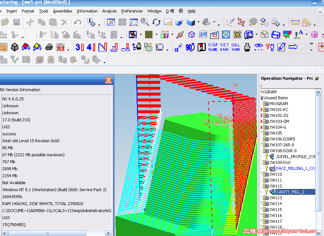Select the XW102-ZG program group
Viewport: 324px width, 236px height.
[x=278, y=115]
